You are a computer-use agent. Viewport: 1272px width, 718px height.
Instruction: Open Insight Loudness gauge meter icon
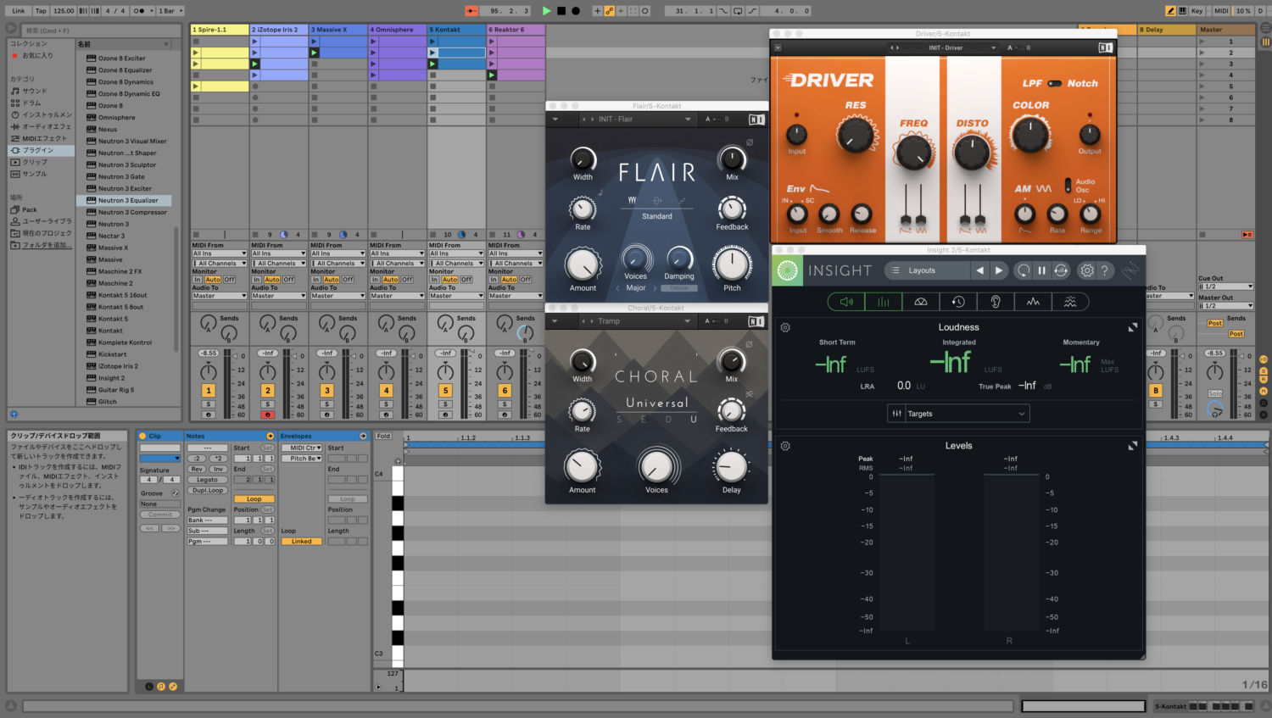[x=921, y=302]
